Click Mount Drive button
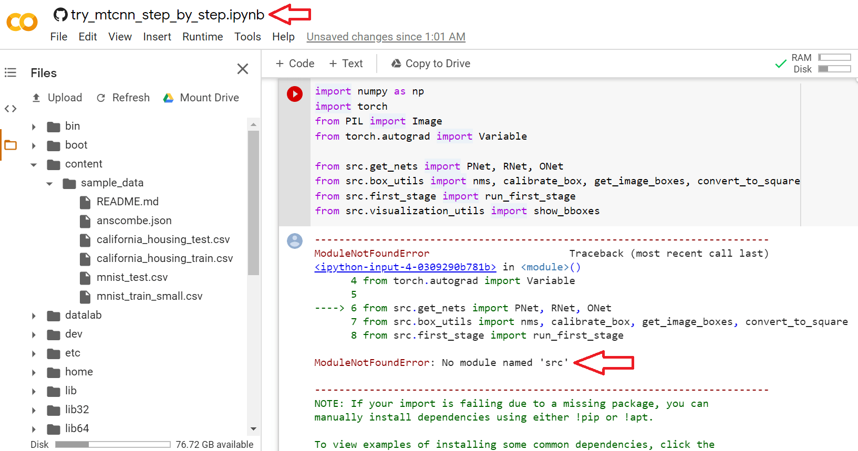 (x=201, y=98)
